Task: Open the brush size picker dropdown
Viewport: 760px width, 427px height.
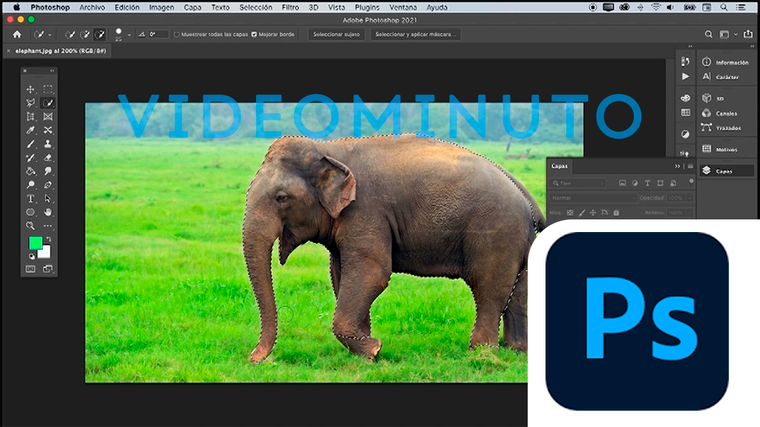Action: (x=128, y=35)
